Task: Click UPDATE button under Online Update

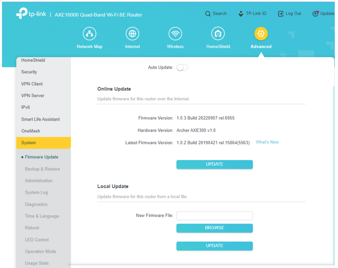Action: pyautogui.click(x=214, y=164)
